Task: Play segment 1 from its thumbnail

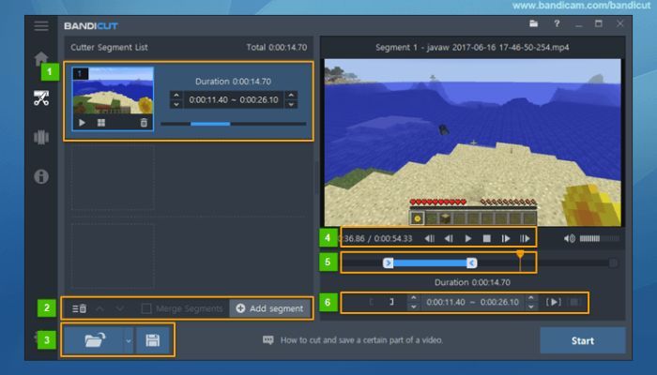Action: [x=83, y=123]
